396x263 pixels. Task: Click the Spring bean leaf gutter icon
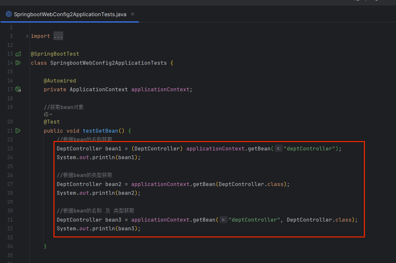[18, 54]
